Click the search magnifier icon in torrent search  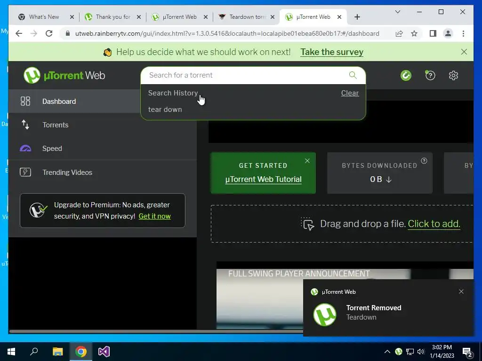(353, 75)
